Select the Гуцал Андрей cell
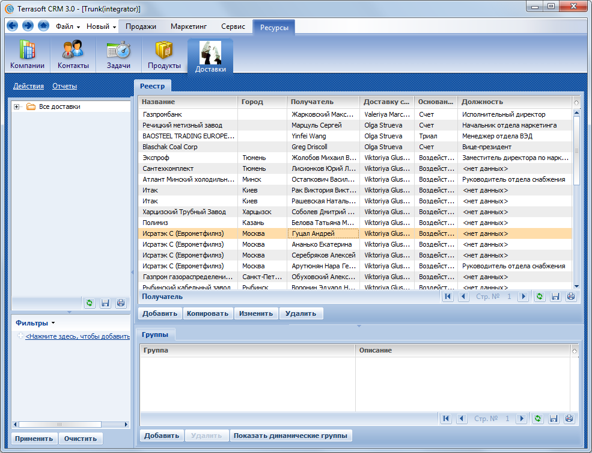The height and width of the screenshot is (453, 592). point(323,233)
